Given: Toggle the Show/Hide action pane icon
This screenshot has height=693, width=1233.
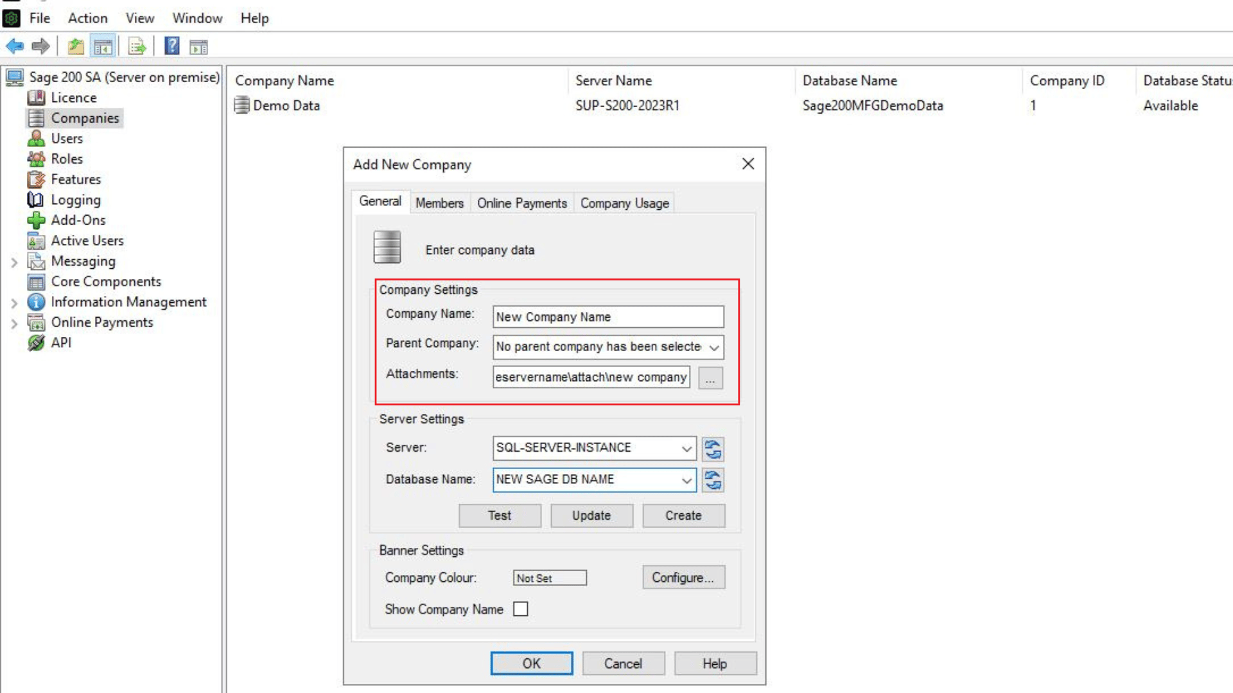Looking at the screenshot, I should click(x=198, y=46).
